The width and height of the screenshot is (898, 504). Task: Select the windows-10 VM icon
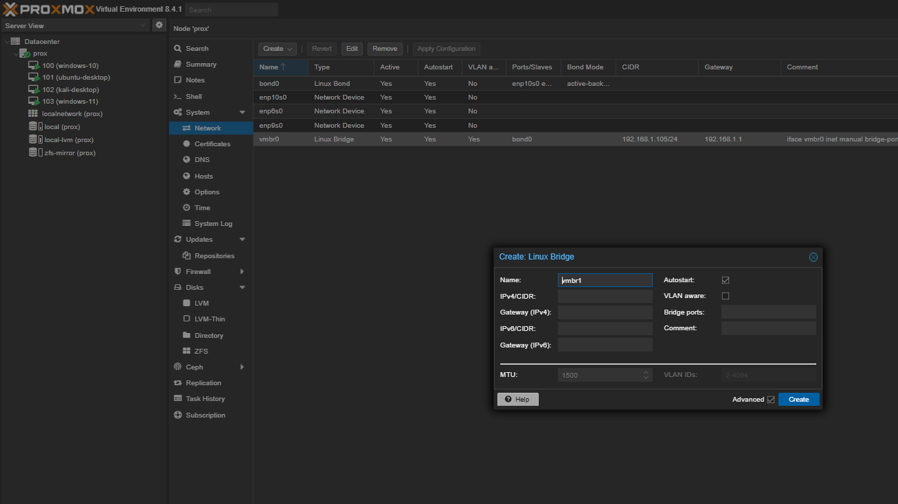click(x=33, y=65)
